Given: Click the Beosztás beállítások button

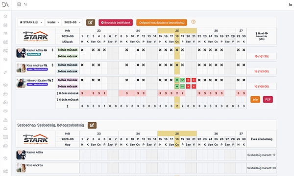Looking at the screenshot, I should 116,22.
